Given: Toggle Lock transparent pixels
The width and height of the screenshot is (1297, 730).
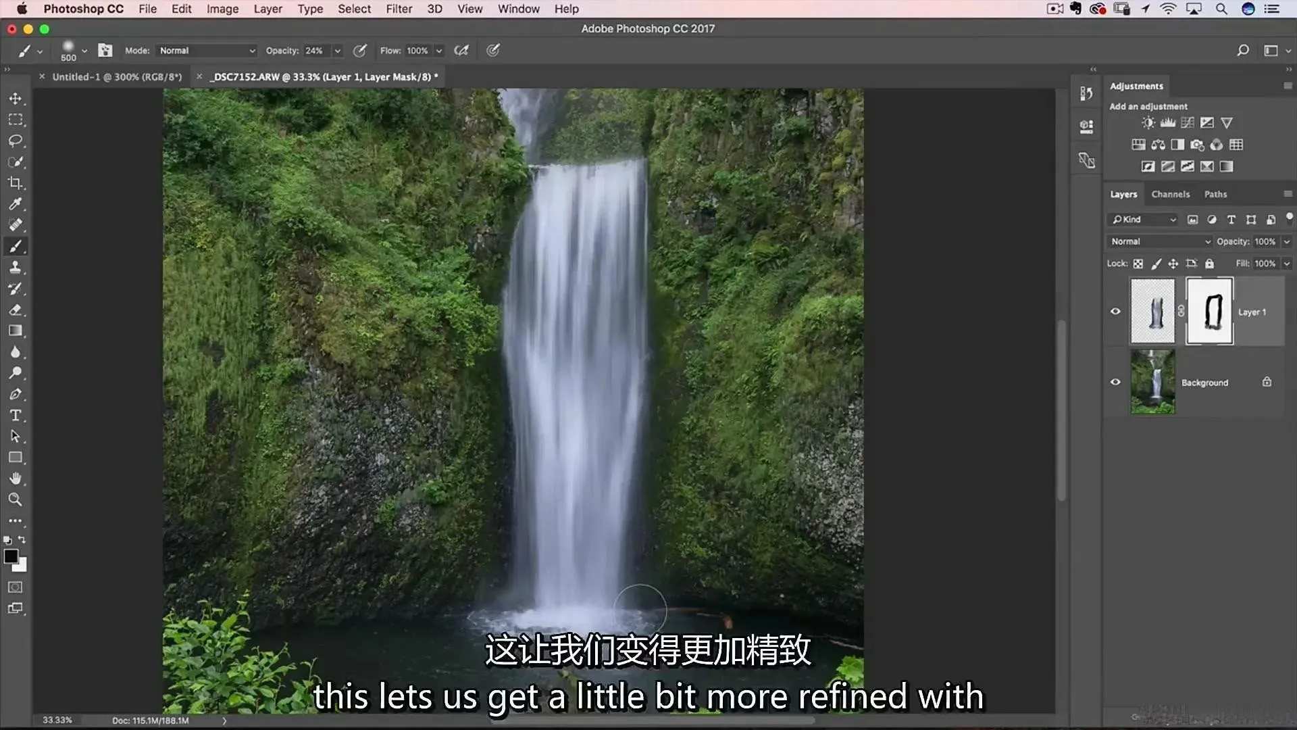Looking at the screenshot, I should pos(1138,264).
